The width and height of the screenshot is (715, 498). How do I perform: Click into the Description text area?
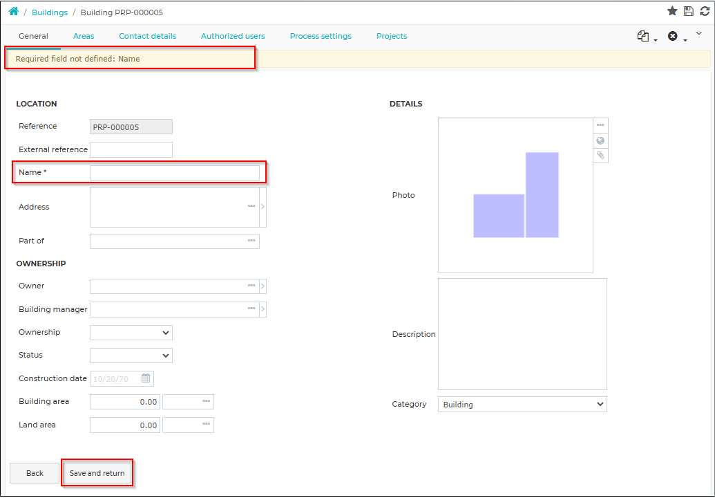(522, 334)
